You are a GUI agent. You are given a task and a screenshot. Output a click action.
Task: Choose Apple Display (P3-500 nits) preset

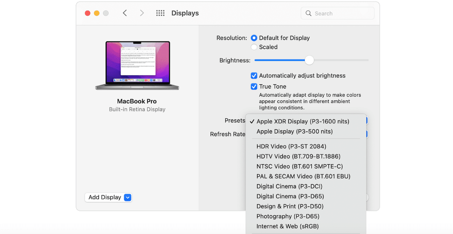306,132
